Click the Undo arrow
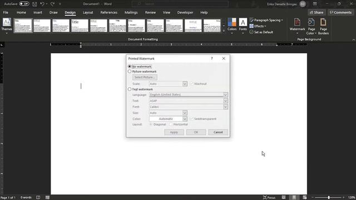Viewport: 356px width, 200px height. [x=42, y=4]
